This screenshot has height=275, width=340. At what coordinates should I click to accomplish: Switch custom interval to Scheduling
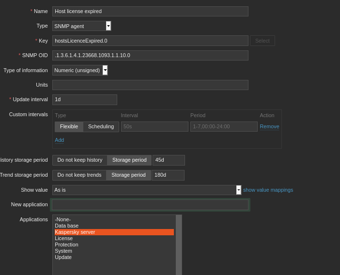(x=101, y=127)
